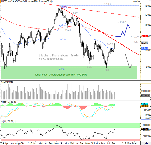151x145 pixels.
Task: Click the 10,985 last price tag
Action: 144,43
